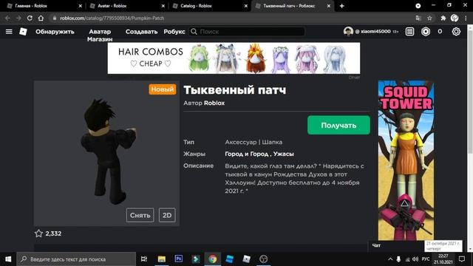The width and height of the screenshot is (473, 266).
Task: Click the volume speaker icon in the system tray
Action: (415, 259)
